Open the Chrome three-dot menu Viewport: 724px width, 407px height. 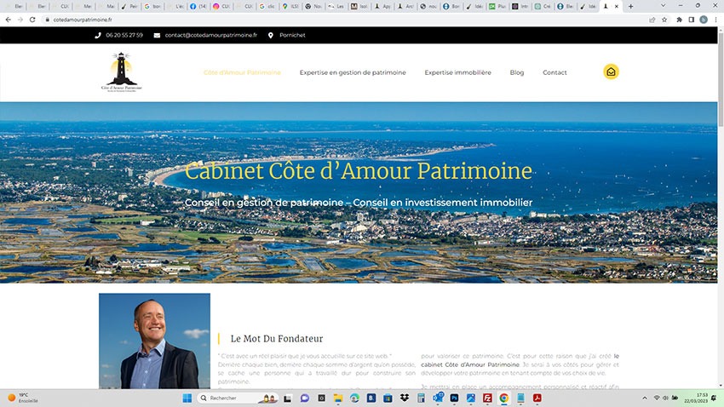pos(715,20)
